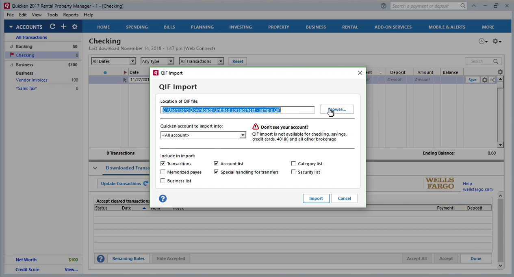Click the flag column header icon

125,72
